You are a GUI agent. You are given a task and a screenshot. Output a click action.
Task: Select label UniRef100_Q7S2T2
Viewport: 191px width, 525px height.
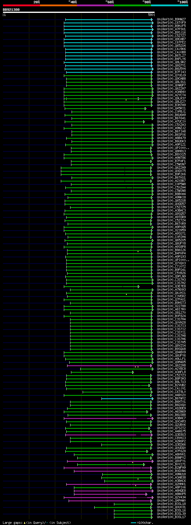tap(171, 428)
